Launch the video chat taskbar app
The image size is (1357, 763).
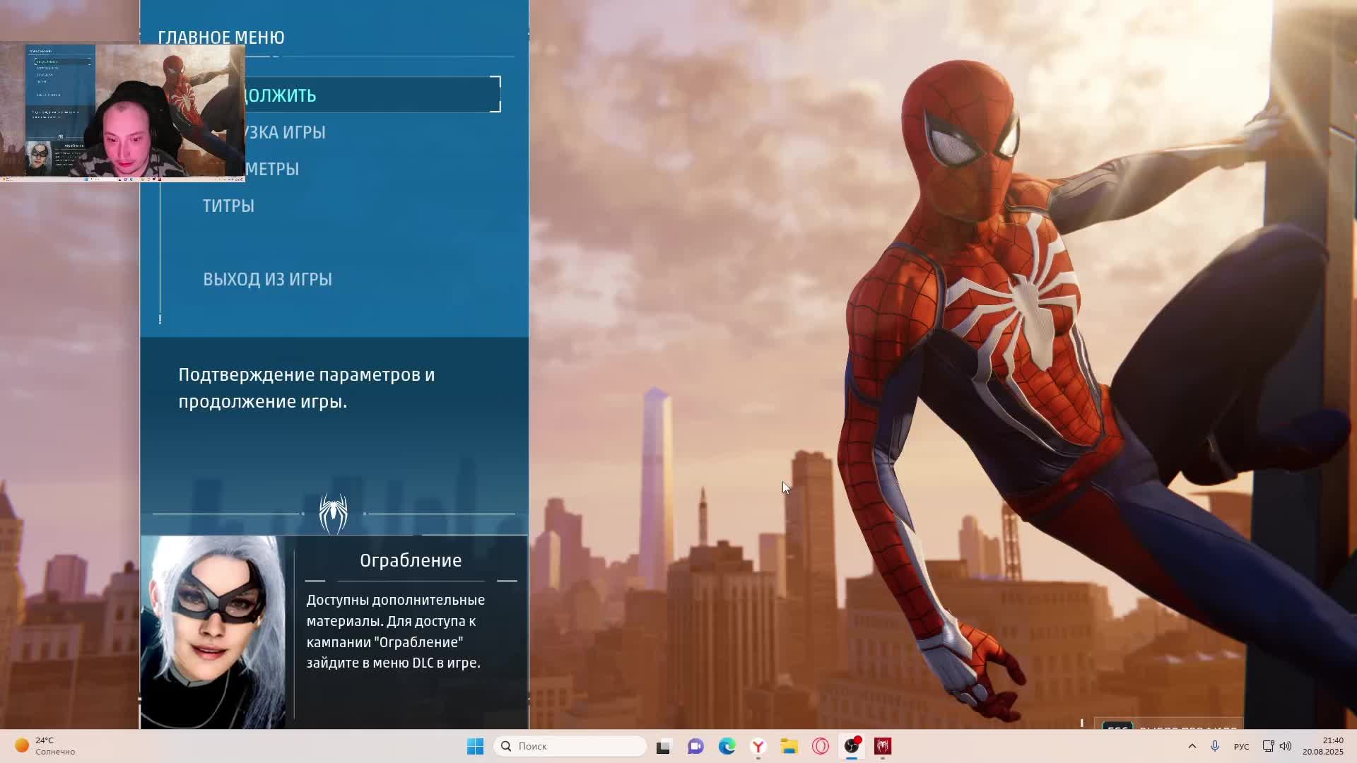[x=695, y=746]
